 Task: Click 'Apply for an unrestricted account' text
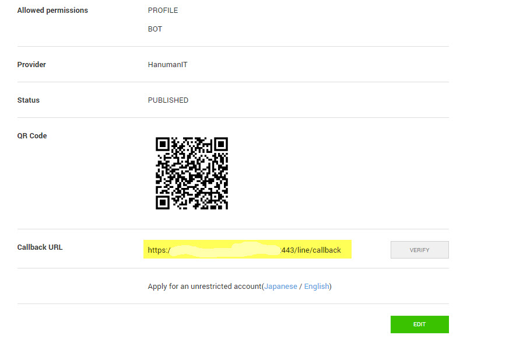[x=205, y=287]
